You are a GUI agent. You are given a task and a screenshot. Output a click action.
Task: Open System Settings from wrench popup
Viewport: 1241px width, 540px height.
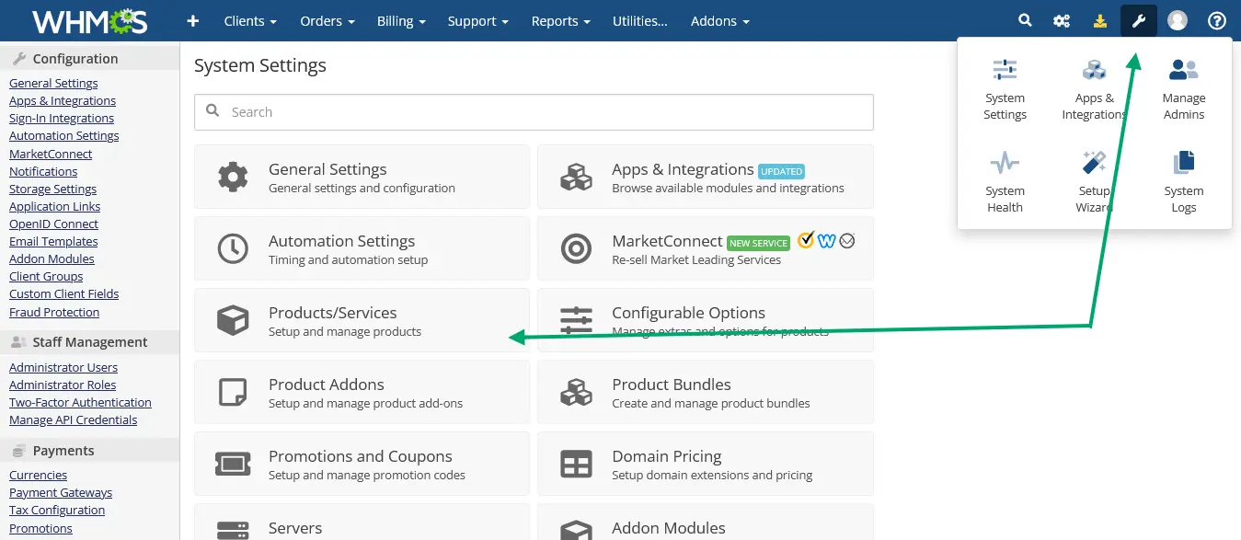click(1005, 89)
